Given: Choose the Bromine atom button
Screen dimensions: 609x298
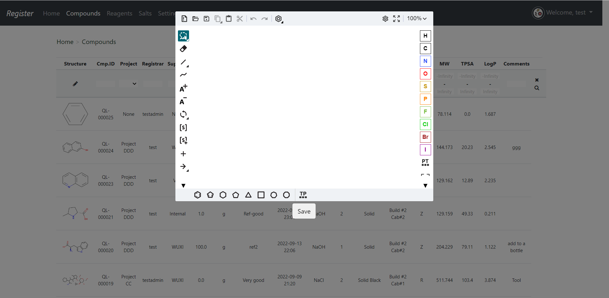Looking at the screenshot, I should pos(425,137).
